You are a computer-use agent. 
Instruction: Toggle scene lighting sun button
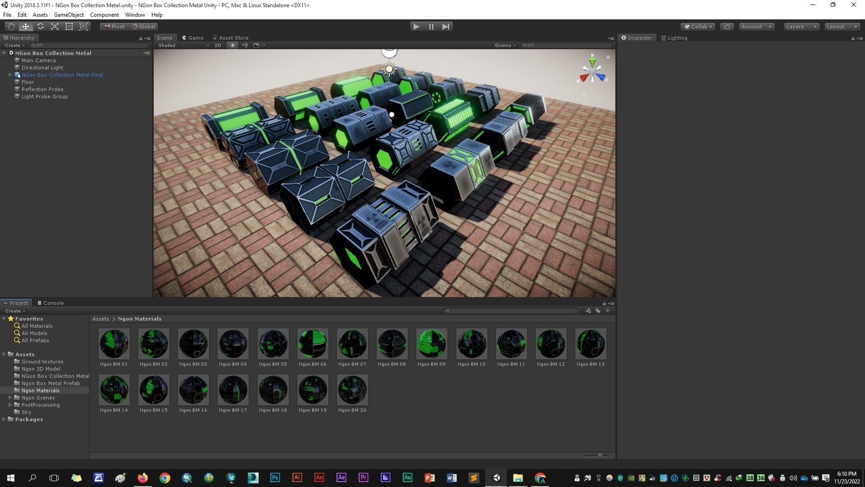click(x=232, y=45)
